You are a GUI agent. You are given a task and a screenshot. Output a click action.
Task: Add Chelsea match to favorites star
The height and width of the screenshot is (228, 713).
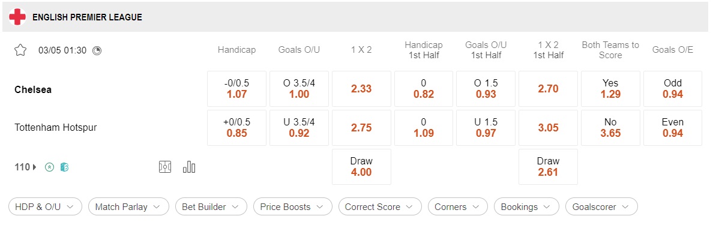(x=20, y=50)
